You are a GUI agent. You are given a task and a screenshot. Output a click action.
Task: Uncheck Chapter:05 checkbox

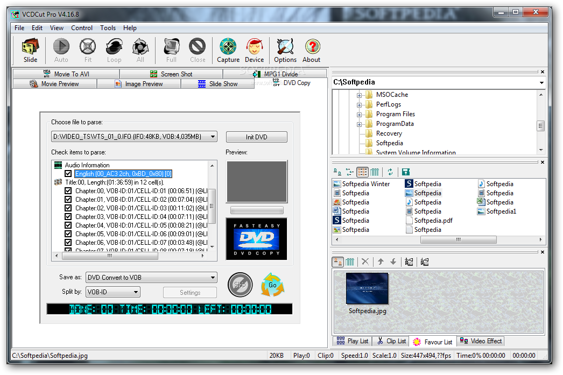click(68, 234)
